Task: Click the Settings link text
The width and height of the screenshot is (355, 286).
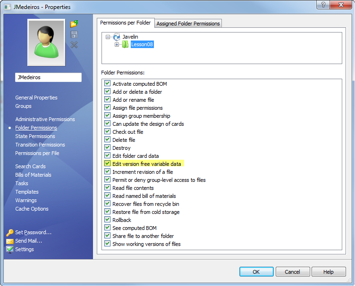Action: [25, 249]
